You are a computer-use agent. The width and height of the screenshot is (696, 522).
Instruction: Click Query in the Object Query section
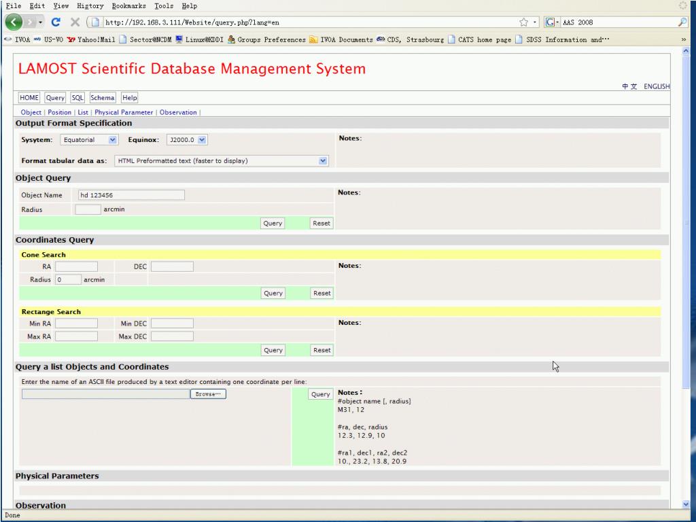click(273, 223)
